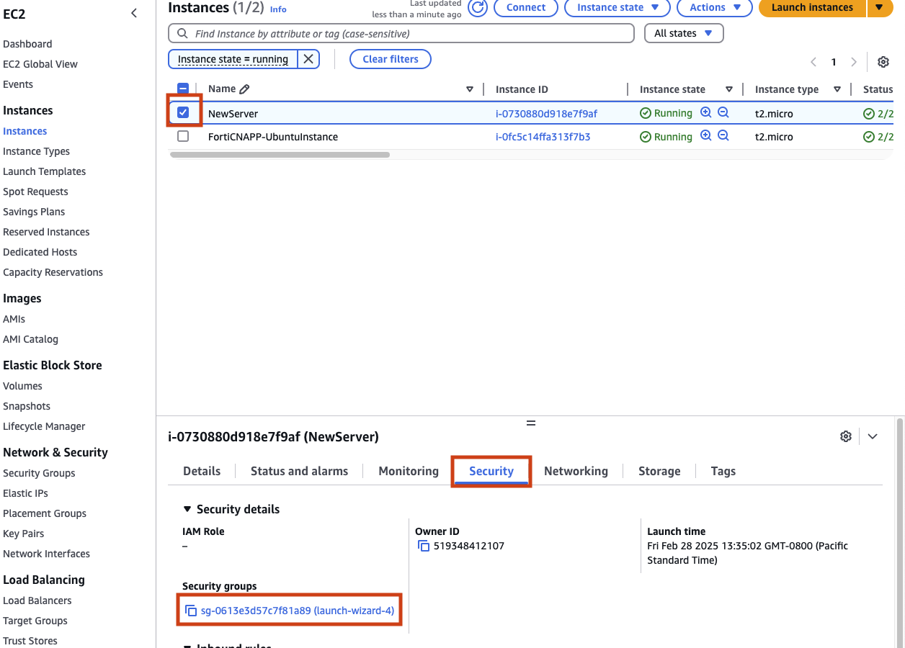Open Elastic IPs in sidebar

(25, 493)
